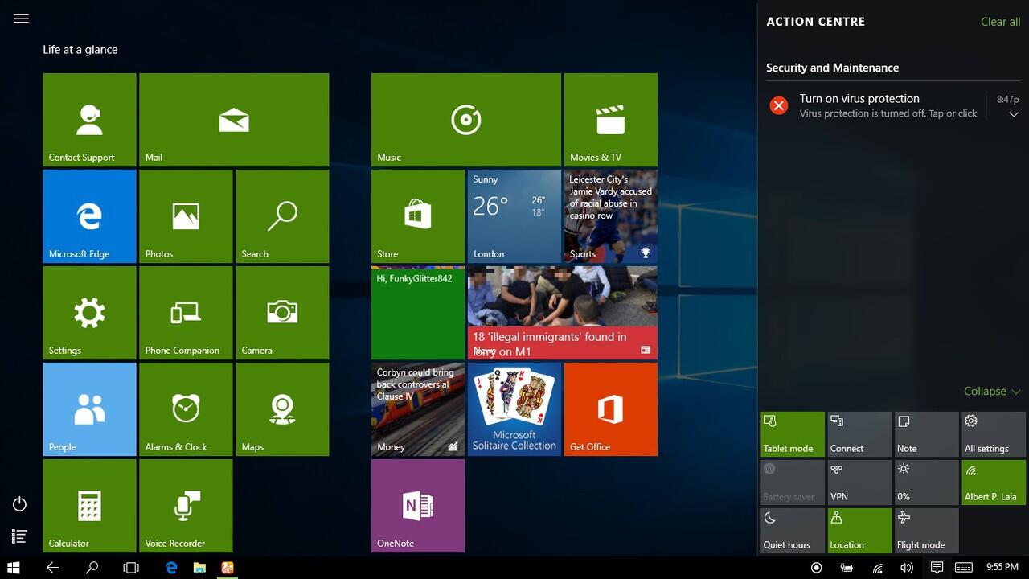1029x579 pixels.
Task: Click the tray circular record icon
Action: click(816, 568)
